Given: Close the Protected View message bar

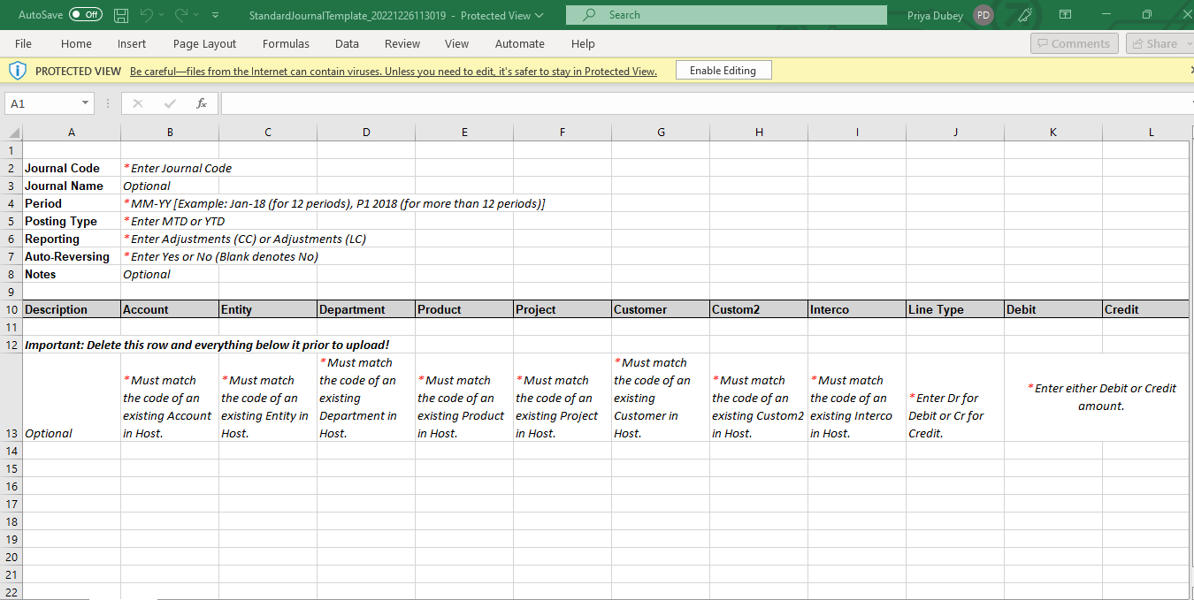Looking at the screenshot, I should click(x=1190, y=71).
